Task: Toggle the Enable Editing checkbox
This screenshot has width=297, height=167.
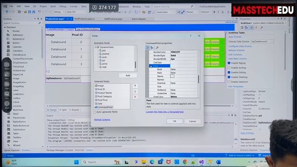Action: (229, 72)
